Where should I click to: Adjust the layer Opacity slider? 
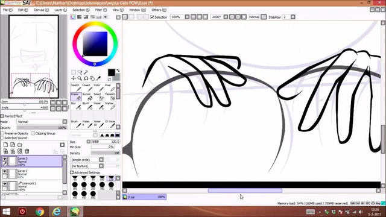(x=42, y=128)
